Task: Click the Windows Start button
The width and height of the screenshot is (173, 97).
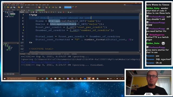Action: (5, 79)
